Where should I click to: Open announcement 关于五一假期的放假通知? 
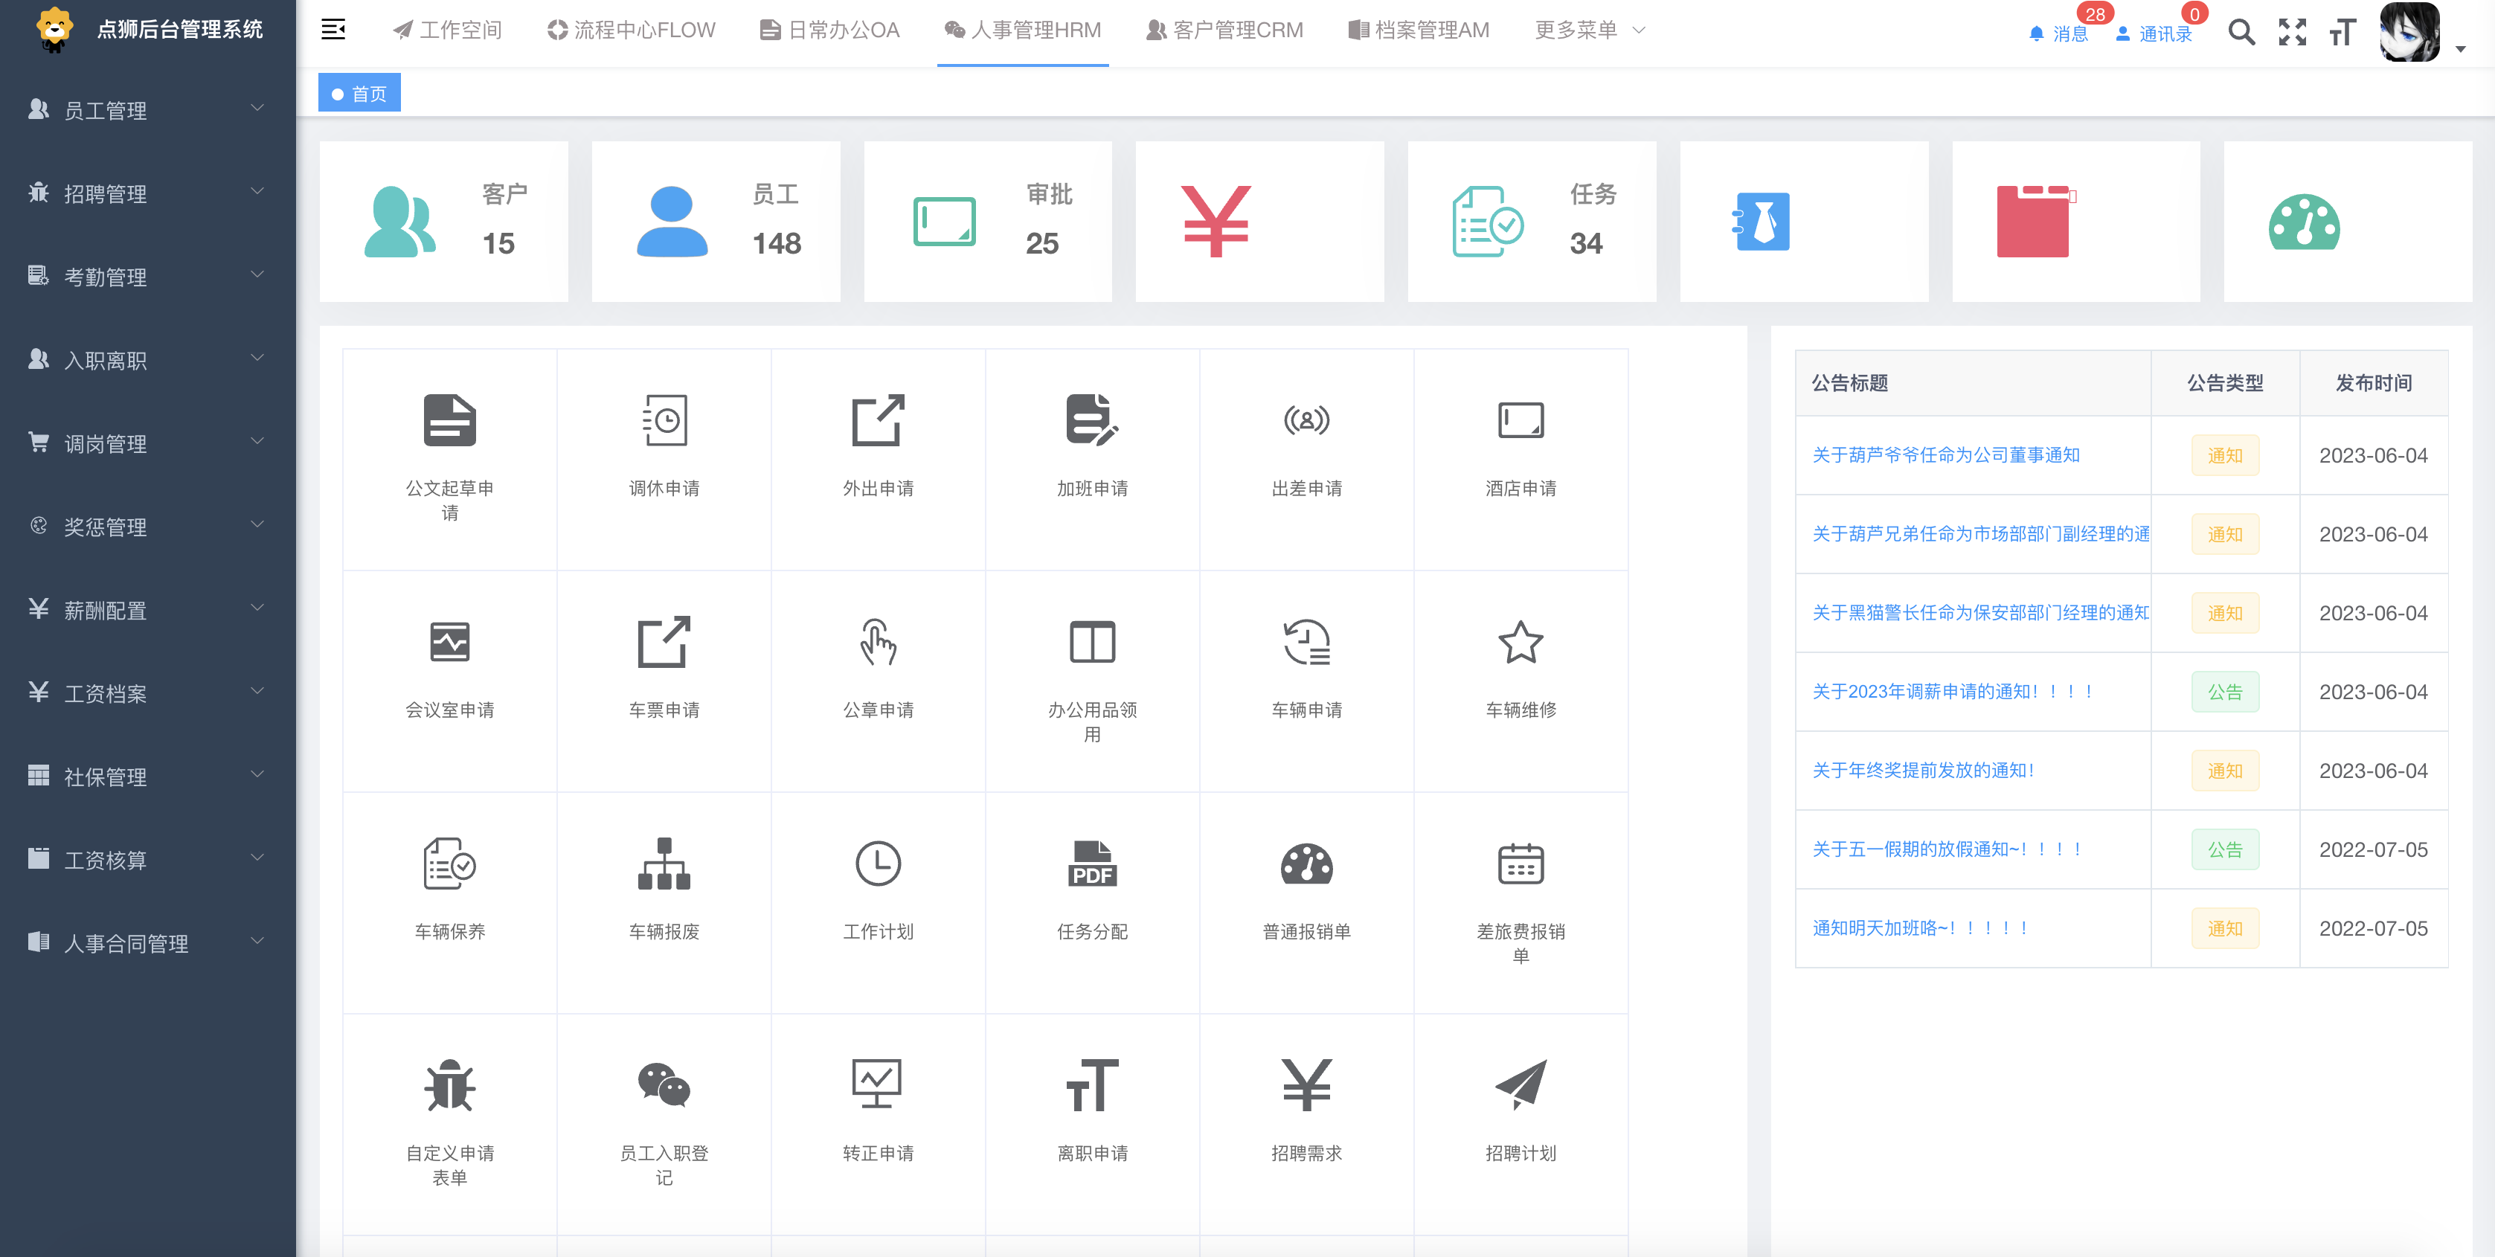tap(1947, 849)
